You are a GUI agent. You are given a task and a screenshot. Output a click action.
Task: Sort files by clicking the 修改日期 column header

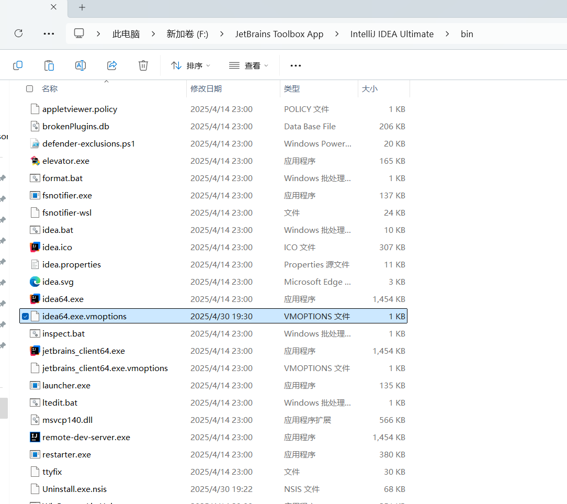click(206, 88)
